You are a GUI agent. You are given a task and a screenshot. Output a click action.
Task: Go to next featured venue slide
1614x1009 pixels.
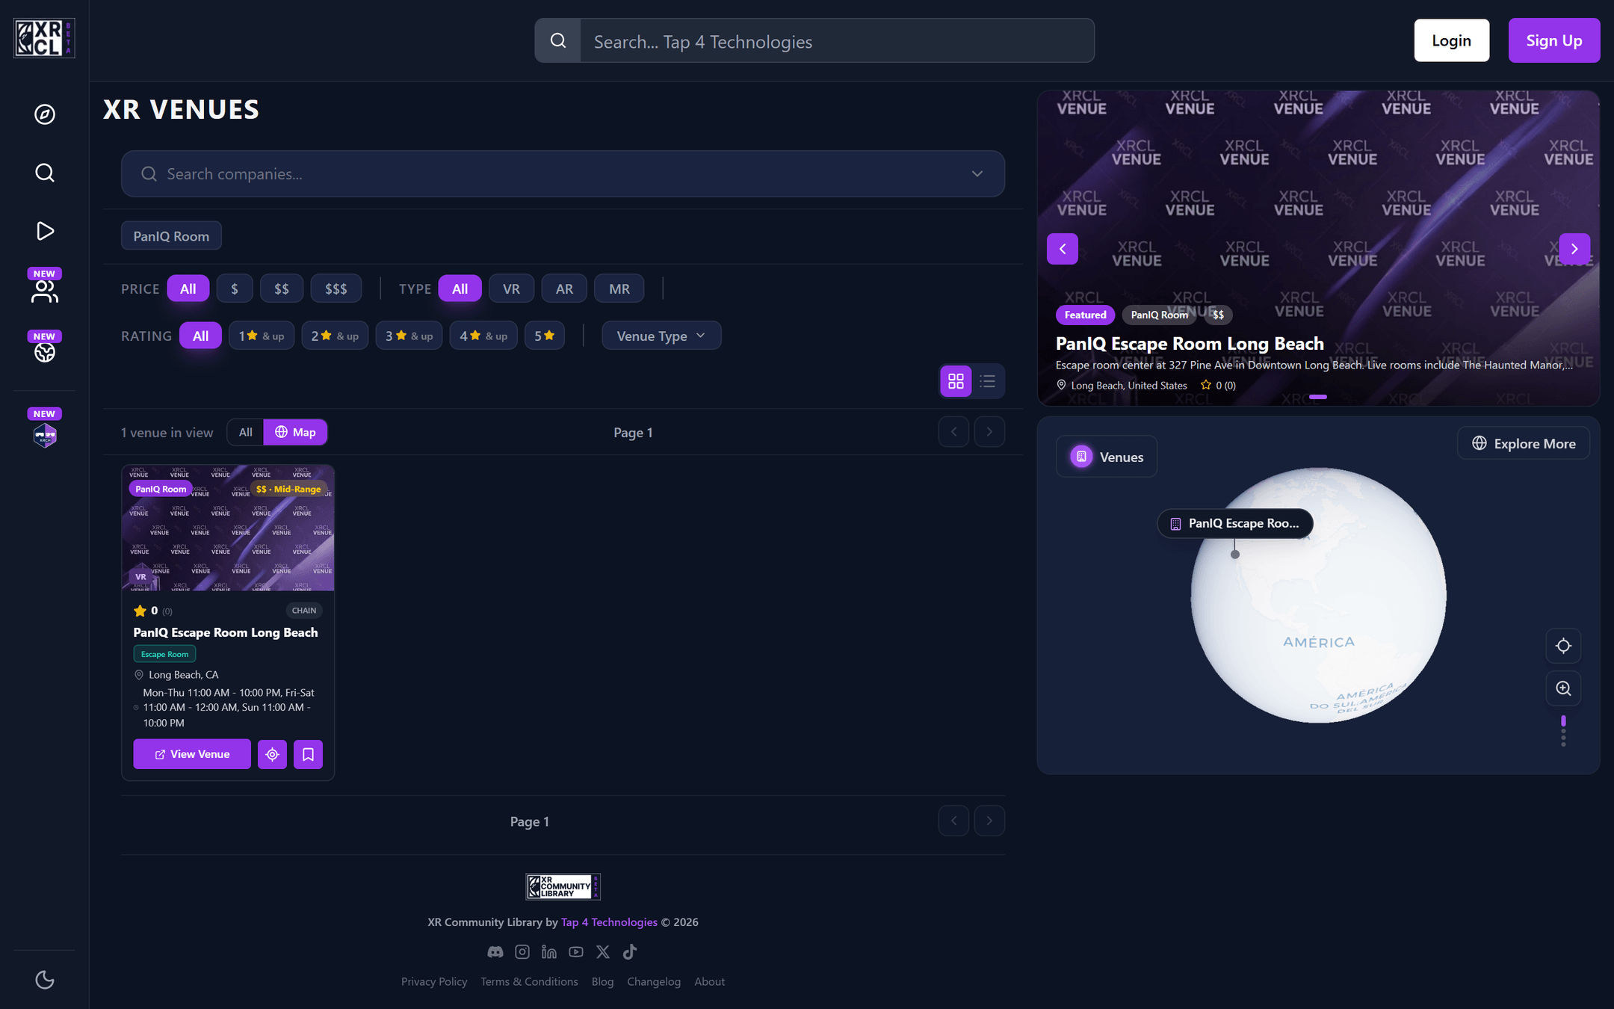click(1574, 249)
